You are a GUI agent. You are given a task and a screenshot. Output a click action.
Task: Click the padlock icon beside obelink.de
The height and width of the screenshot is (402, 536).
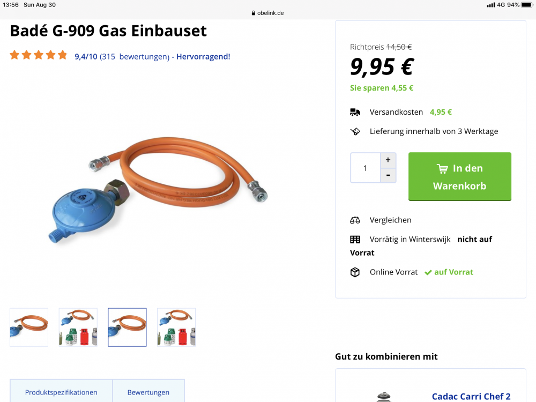pyautogui.click(x=254, y=13)
